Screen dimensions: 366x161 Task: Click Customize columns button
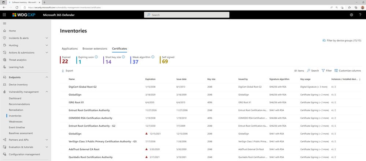tap(348, 70)
